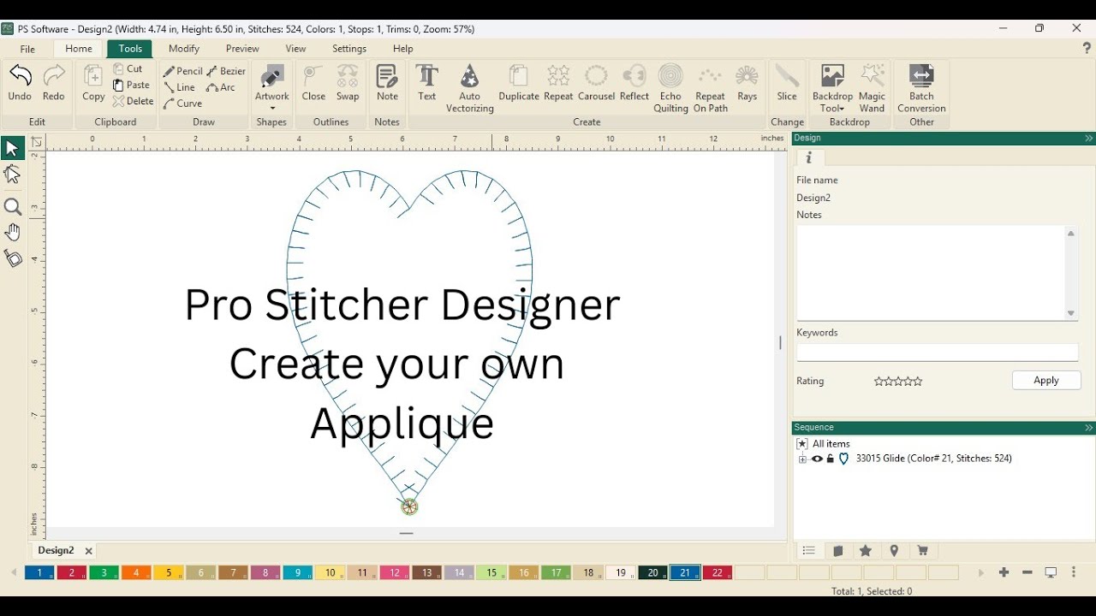
Task: Click the Reflect tool
Action: (634, 83)
